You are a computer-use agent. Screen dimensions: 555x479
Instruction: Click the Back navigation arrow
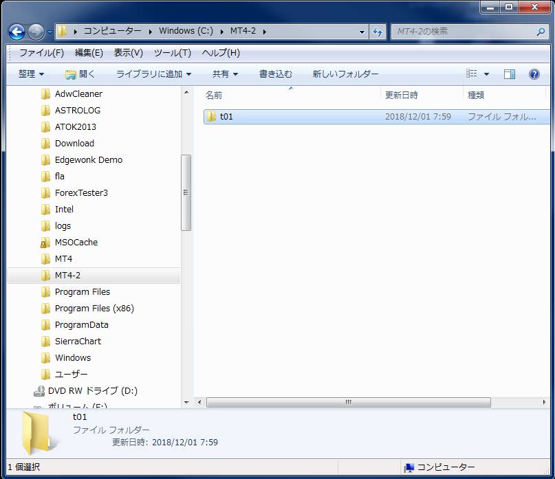(x=15, y=31)
